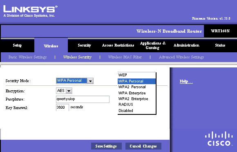Image resolution: width=237 pixels, height=152 pixels.
Task: Select the Wireless tab
Action: 51,46
